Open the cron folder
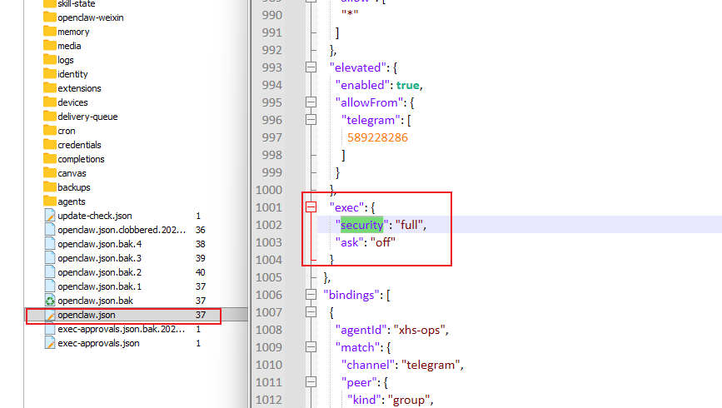The height and width of the screenshot is (408, 722). click(66, 131)
